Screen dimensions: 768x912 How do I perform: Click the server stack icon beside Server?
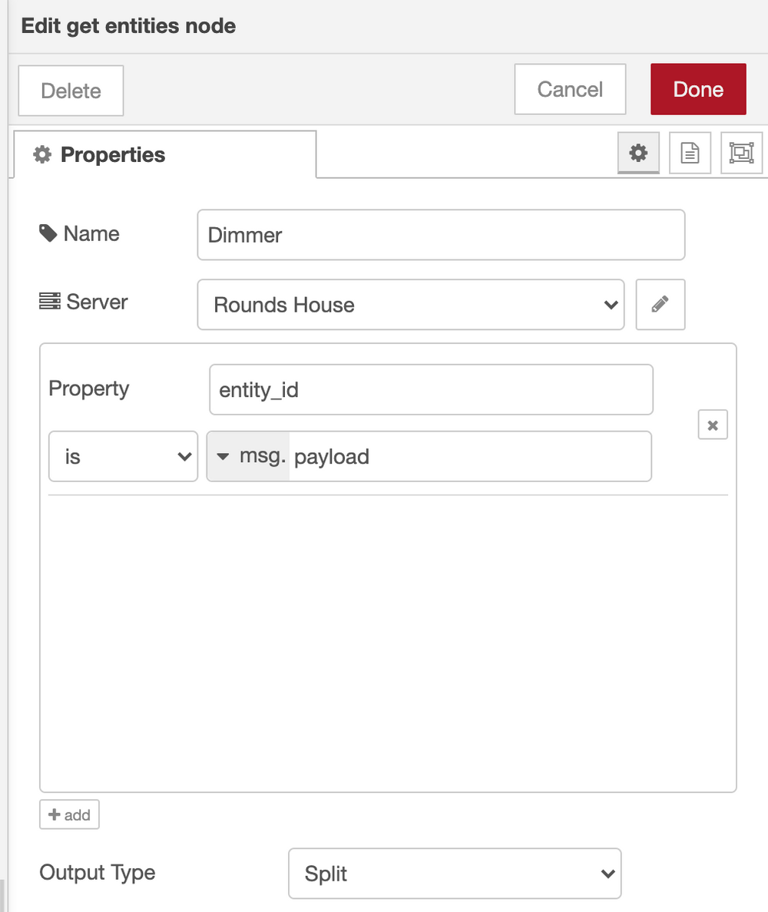49,302
